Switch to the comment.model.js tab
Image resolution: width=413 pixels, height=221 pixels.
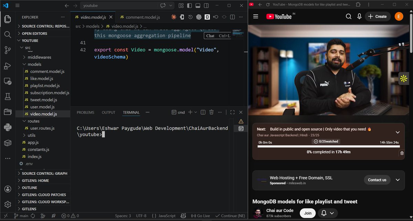140,17
